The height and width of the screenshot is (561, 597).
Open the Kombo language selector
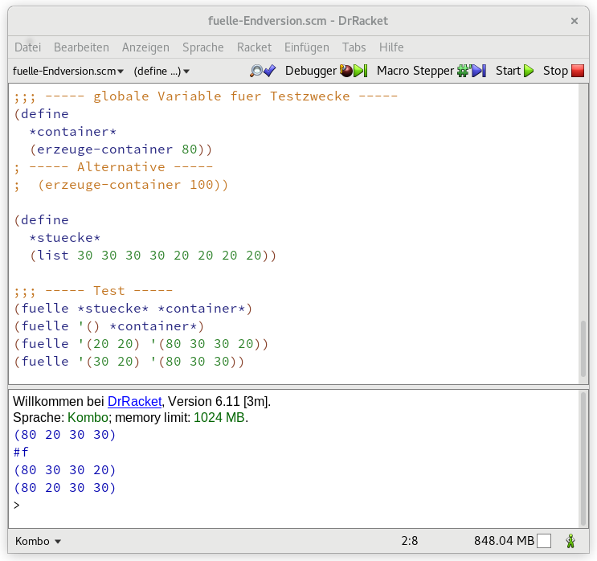[x=38, y=541]
